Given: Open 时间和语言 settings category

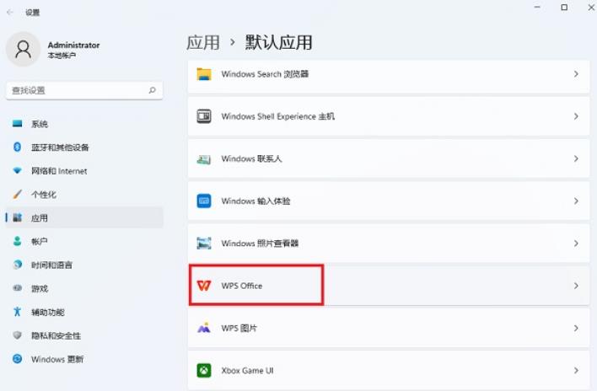Looking at the screenshot, I should [x=84, y=265].
